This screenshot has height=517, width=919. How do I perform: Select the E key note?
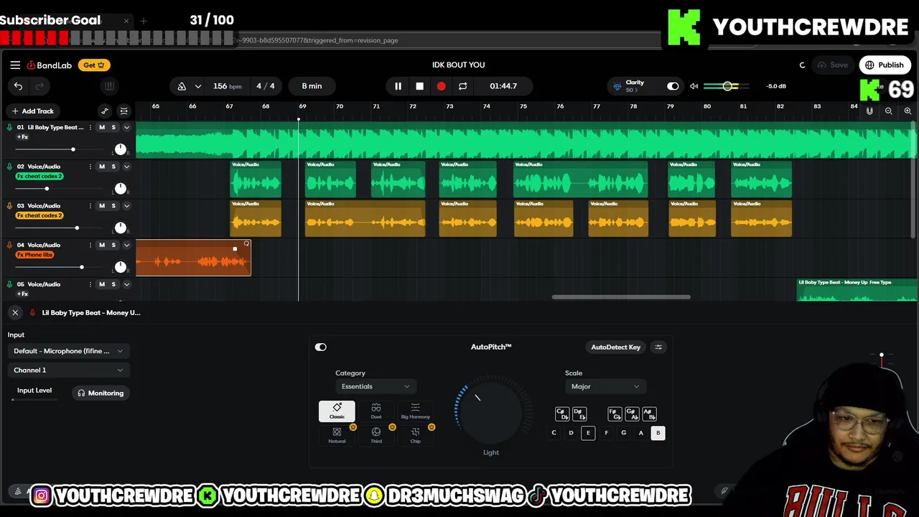[588, 433]
